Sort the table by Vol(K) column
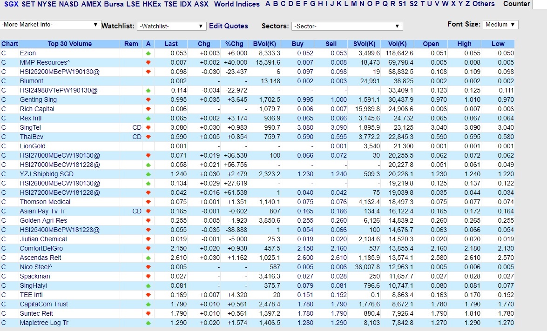547x331 pixels. click(397, 43)
